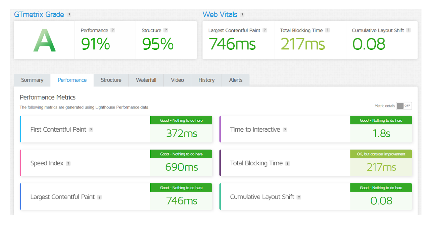Open Performance score help icon in grade box

pos(113,30)
